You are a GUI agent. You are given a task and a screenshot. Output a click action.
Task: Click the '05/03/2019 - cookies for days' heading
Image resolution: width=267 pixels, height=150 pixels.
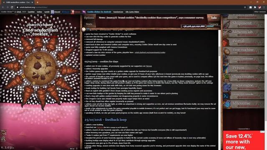coord(101,62)
